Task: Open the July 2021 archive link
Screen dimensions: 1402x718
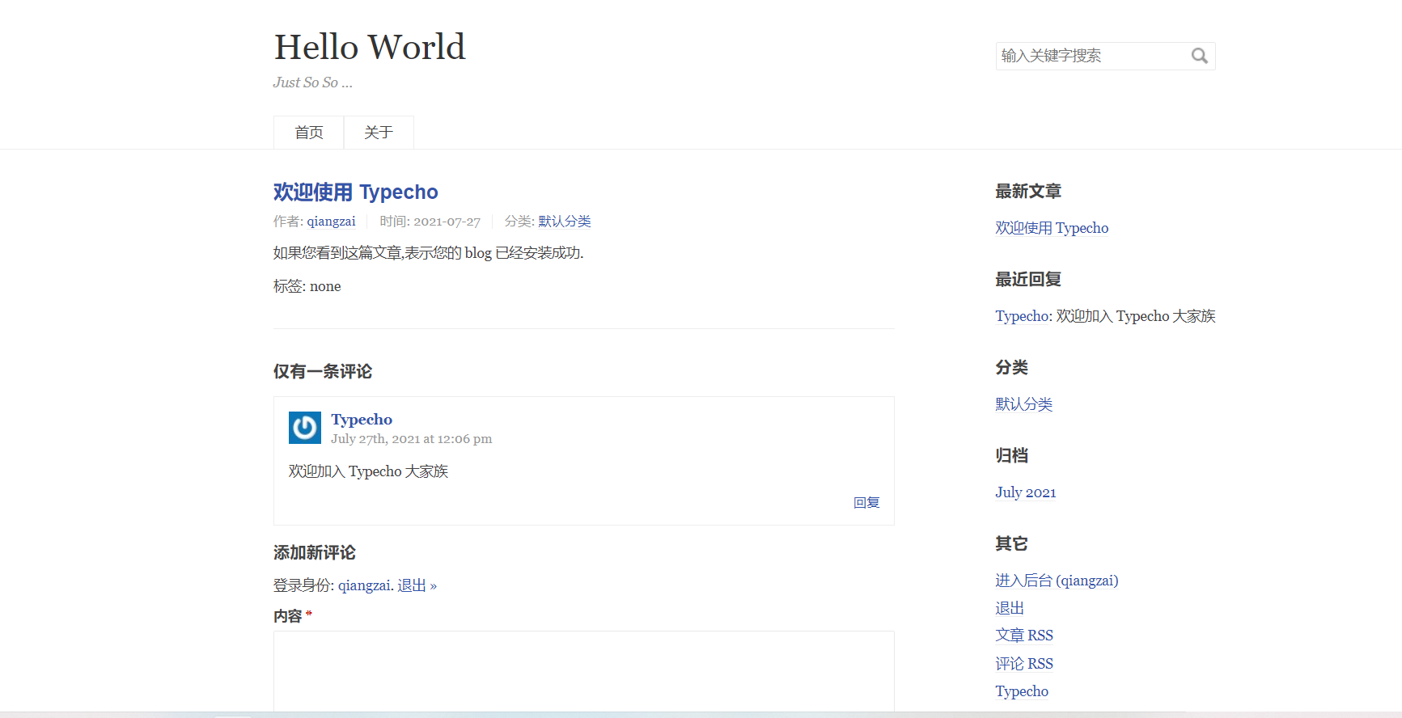Action: coord(1025,492)
